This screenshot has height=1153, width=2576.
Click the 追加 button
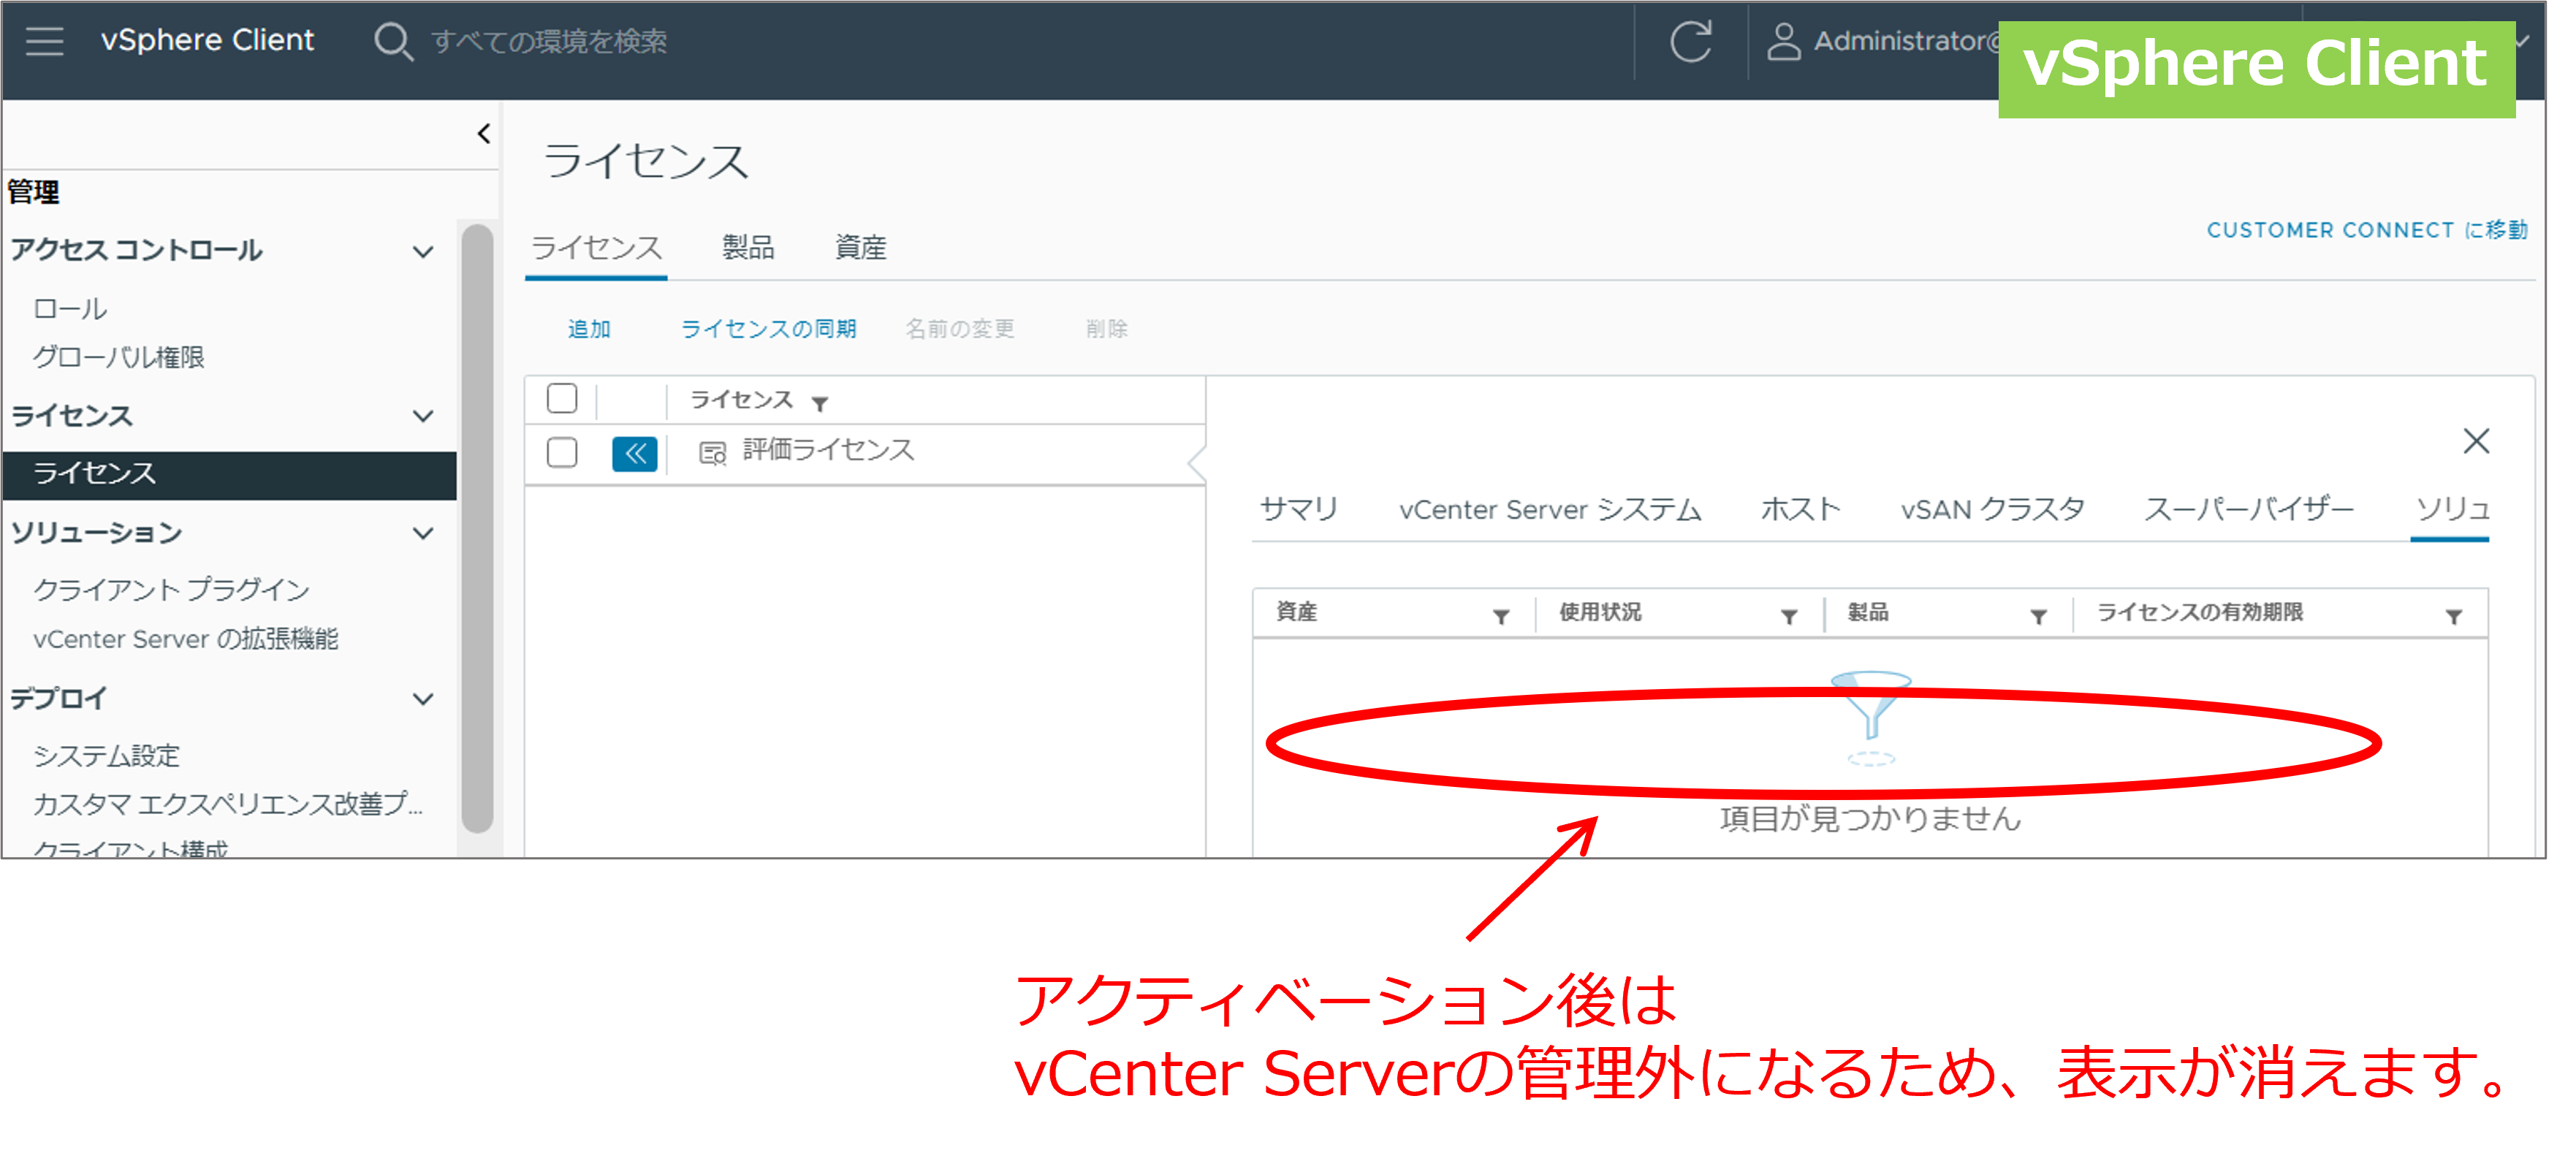click(589, 329)
